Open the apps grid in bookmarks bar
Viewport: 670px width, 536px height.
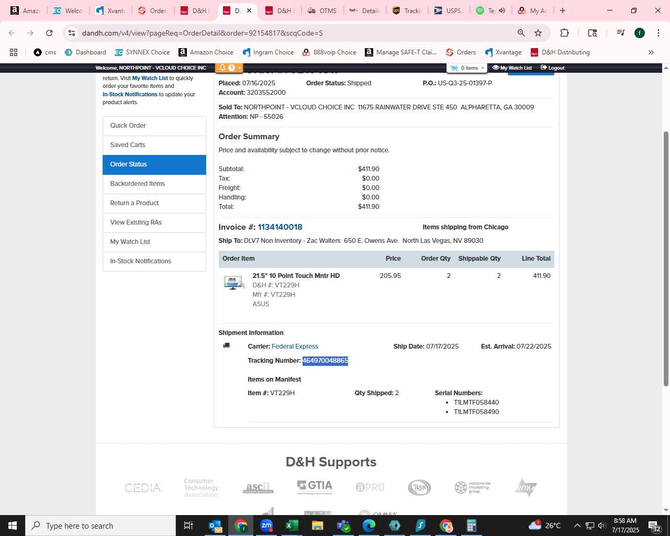click(14, 52)
